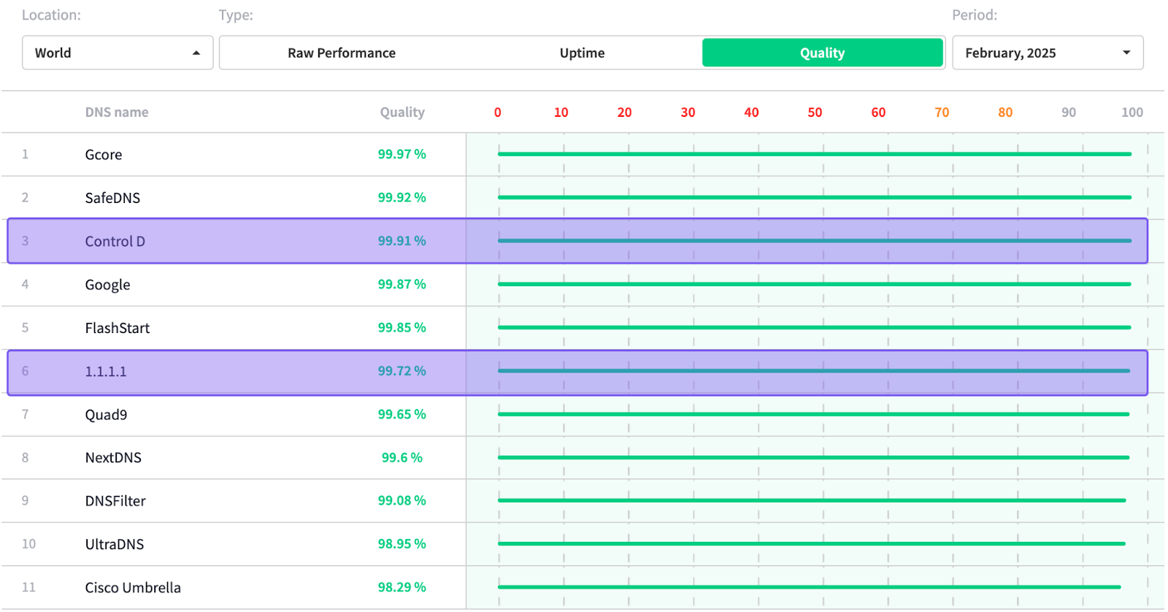Click NextDNS's 99.6 % quality value
The image size is (1168, 612).
pyautogui.click(x=402, y=457)
